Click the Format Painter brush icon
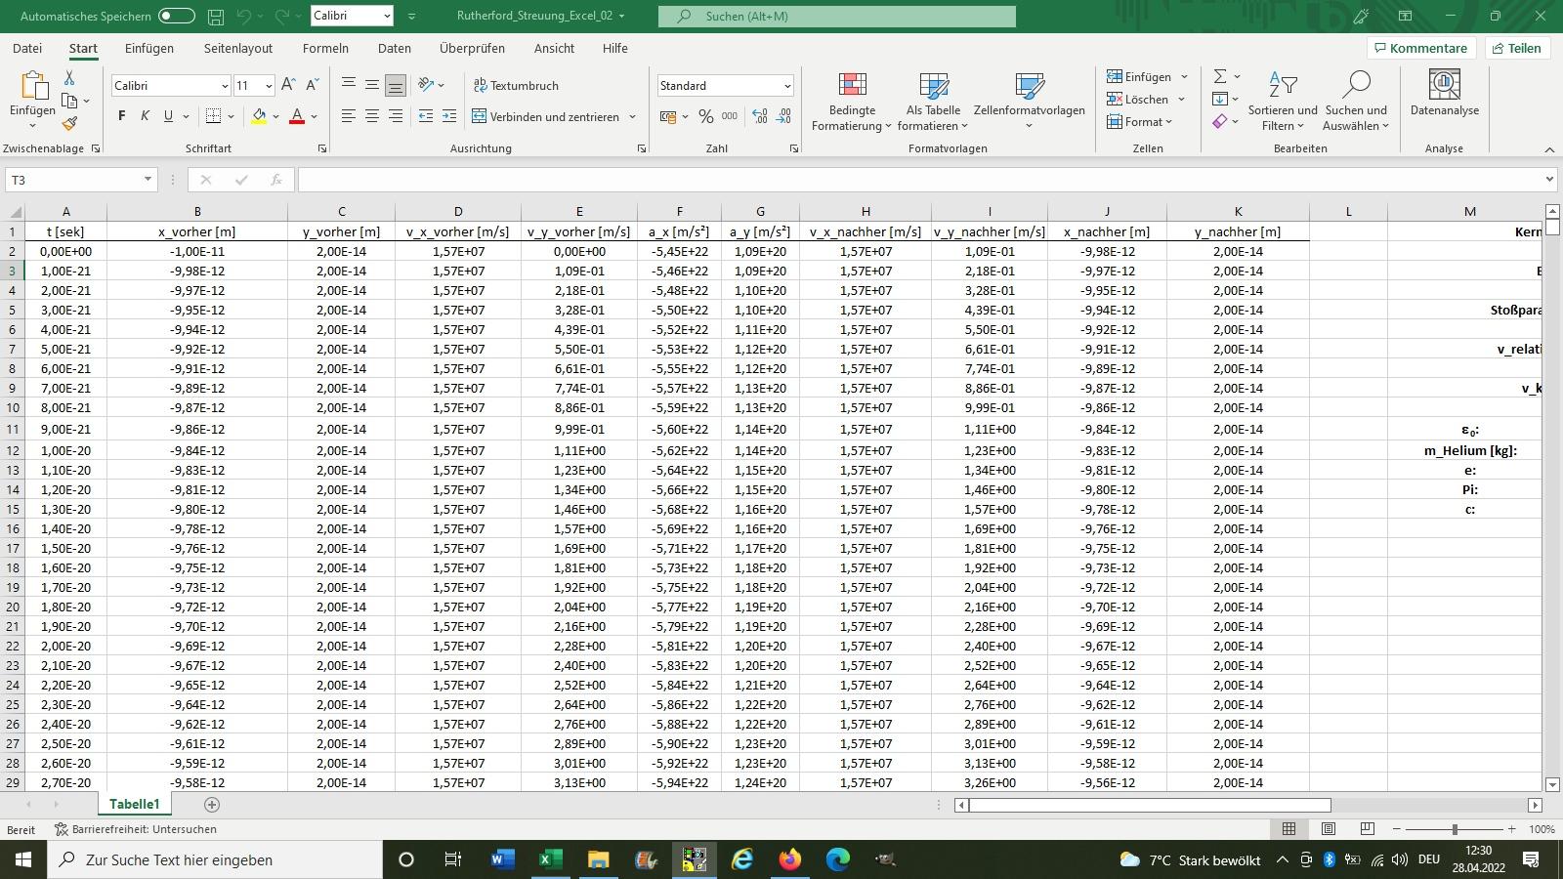1563x879 pixels. (69, 124)
